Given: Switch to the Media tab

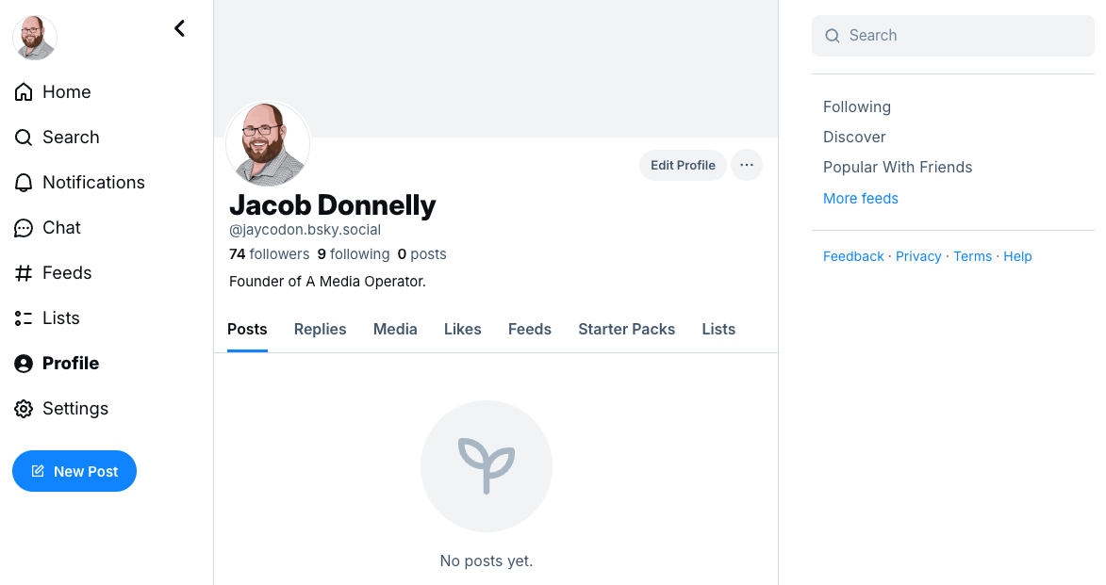Looking at the screenshot, I should [395, 329].
